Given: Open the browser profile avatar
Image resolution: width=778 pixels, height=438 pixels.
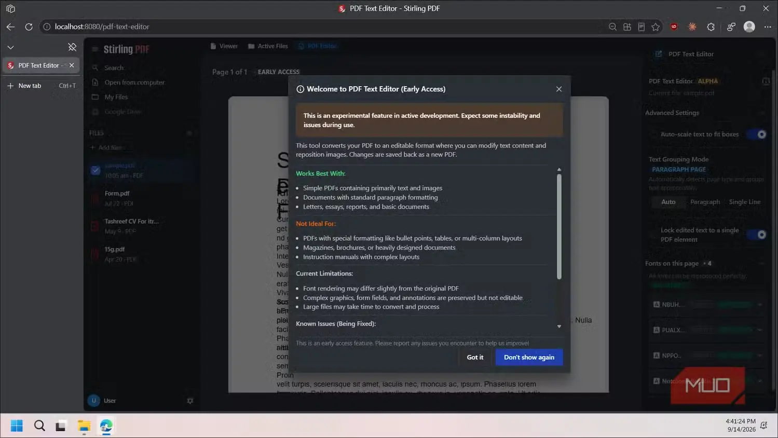Looking at the screenshot, I should 749,26.
